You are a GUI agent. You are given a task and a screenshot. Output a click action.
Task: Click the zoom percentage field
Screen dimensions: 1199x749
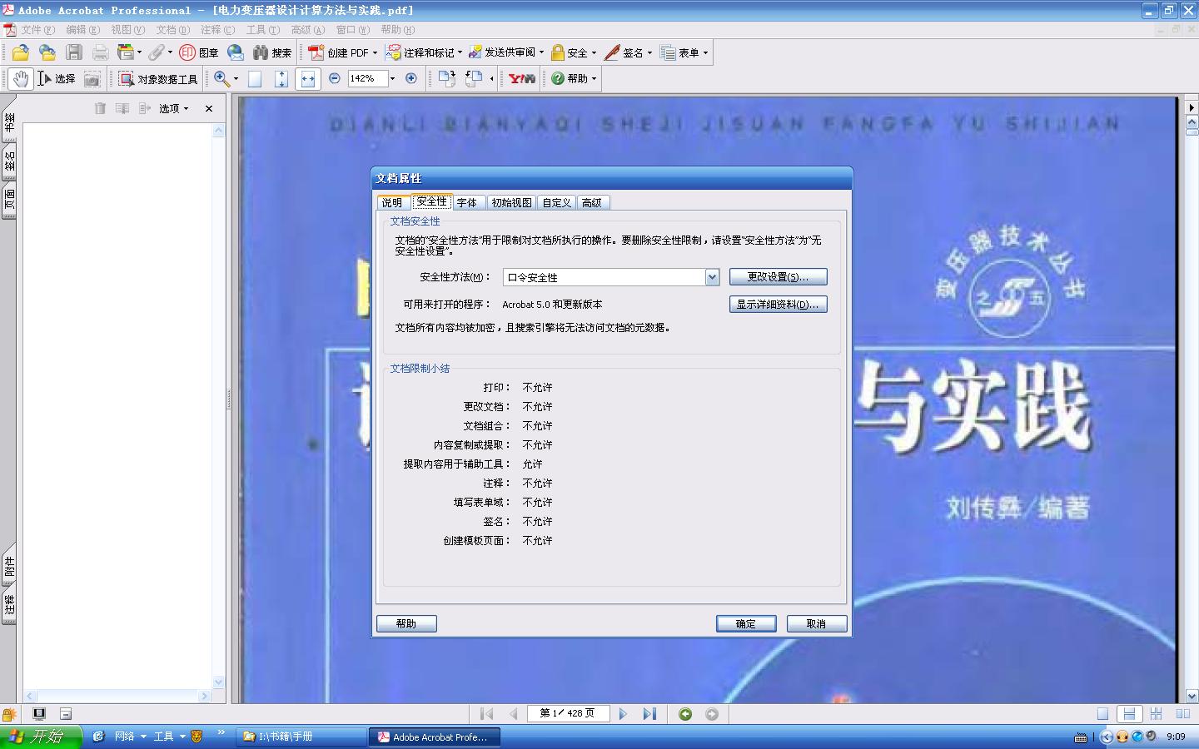click(x=367, y=79)
